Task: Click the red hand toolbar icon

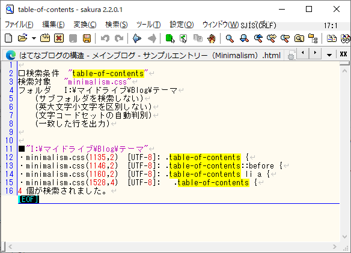Action: [212, 38]
